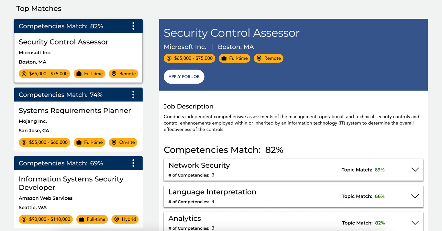Click Security Control Assessor card in Top Matches
The height and width of the screenshot is (231, 442).
(x=63, y=42)
